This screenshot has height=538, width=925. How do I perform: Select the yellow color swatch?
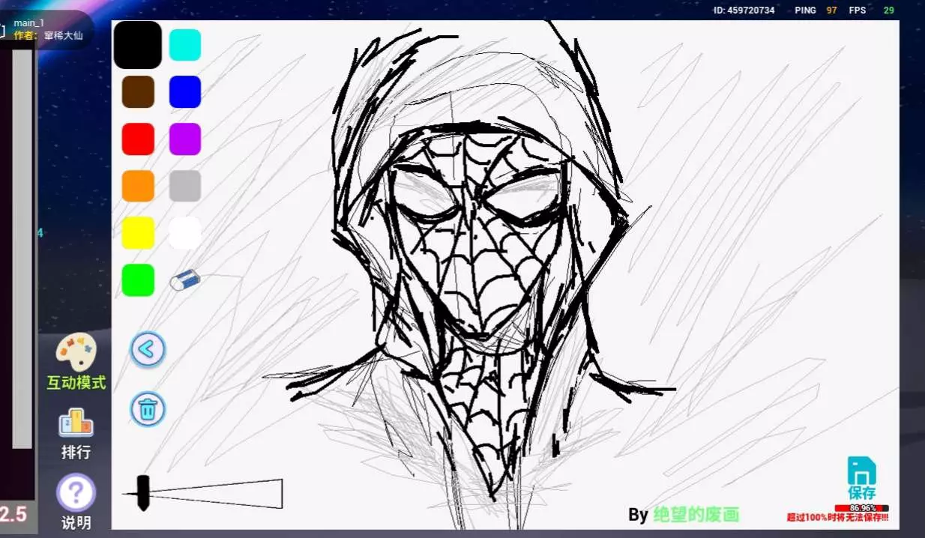(138, 233)
